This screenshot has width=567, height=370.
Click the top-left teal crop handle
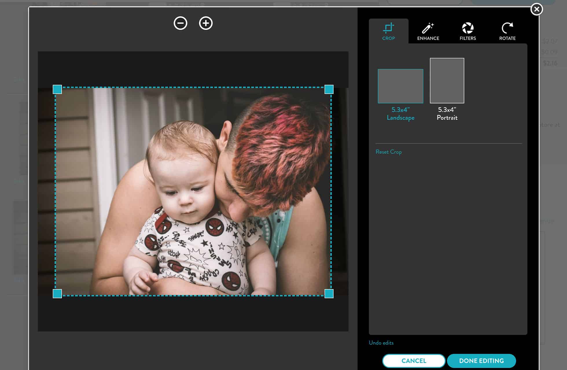57,90
